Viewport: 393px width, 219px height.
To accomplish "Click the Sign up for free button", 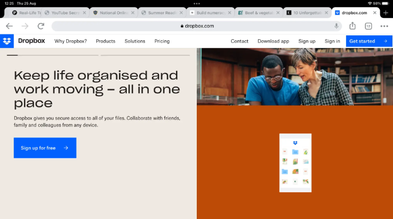I will point(45,148).
